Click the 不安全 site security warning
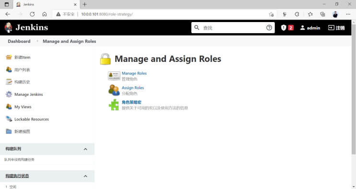356x189 pixels. click(65, 14)
